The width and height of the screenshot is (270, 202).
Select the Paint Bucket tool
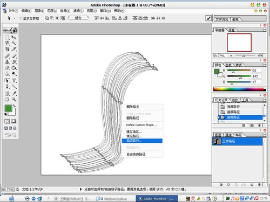click(14, 68)
